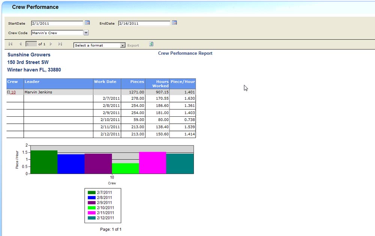Click the Hours Worked column header
Image resolution: width=375 pixels, height=236 pixels.
click(157, 84)
